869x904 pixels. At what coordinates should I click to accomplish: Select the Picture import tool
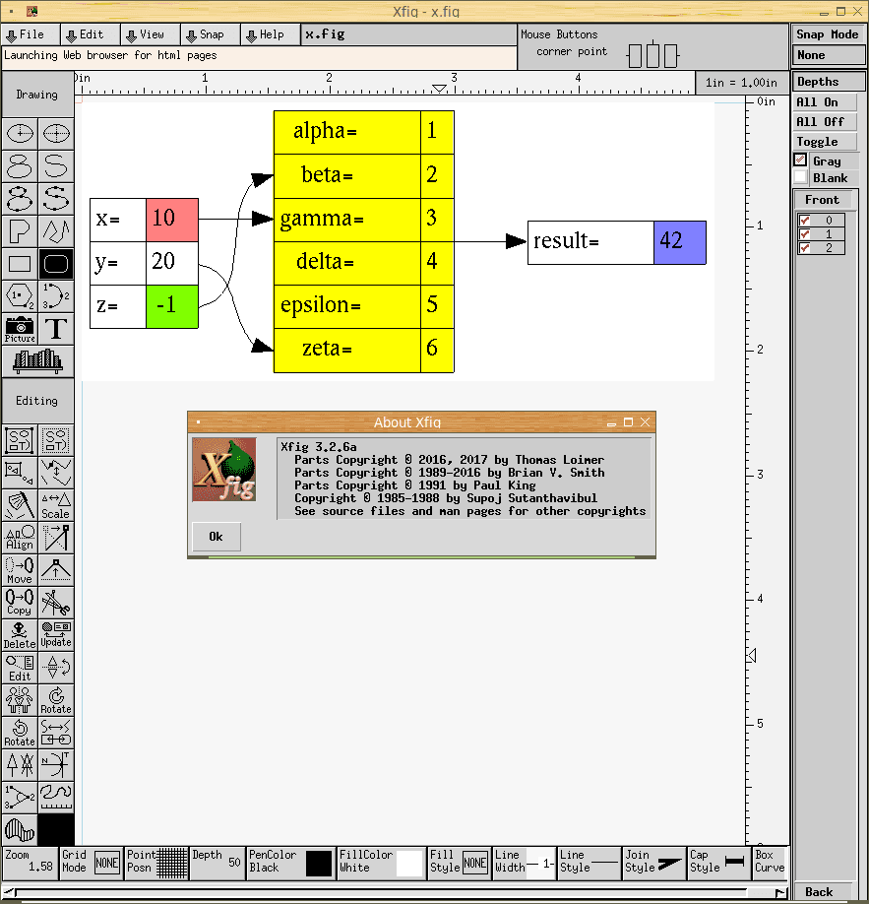[x=20, y=329]
